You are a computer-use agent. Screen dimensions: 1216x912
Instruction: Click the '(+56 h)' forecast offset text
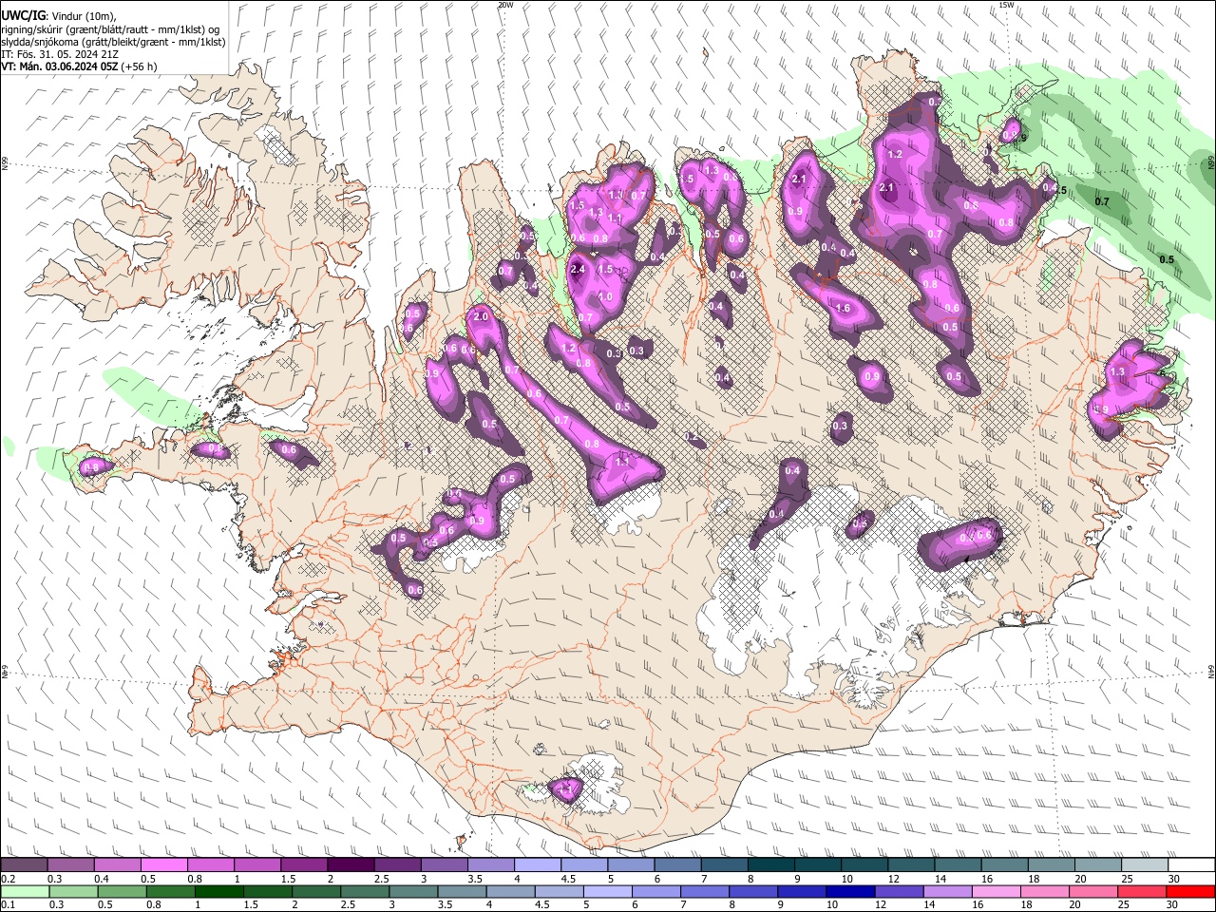tap(140, 66)
